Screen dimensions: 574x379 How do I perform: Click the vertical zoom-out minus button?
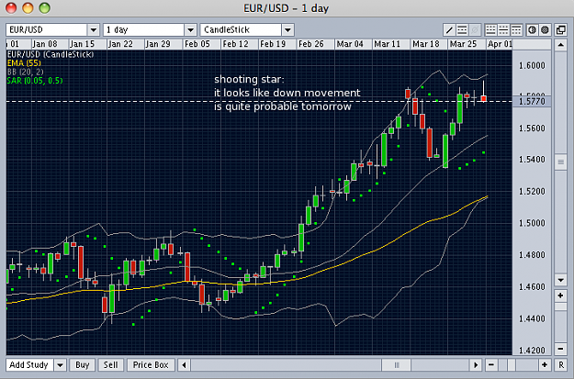560,349
